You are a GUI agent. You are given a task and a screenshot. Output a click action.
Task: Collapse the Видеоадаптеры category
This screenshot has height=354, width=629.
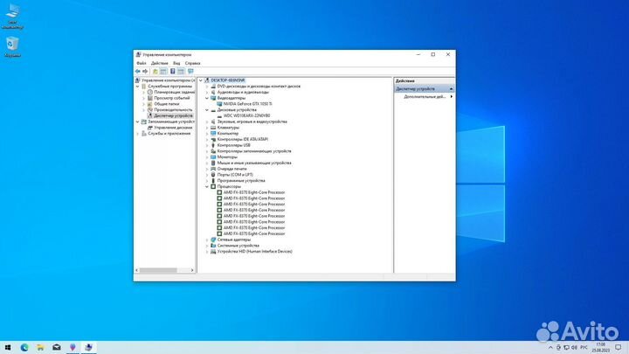point(207,98)
